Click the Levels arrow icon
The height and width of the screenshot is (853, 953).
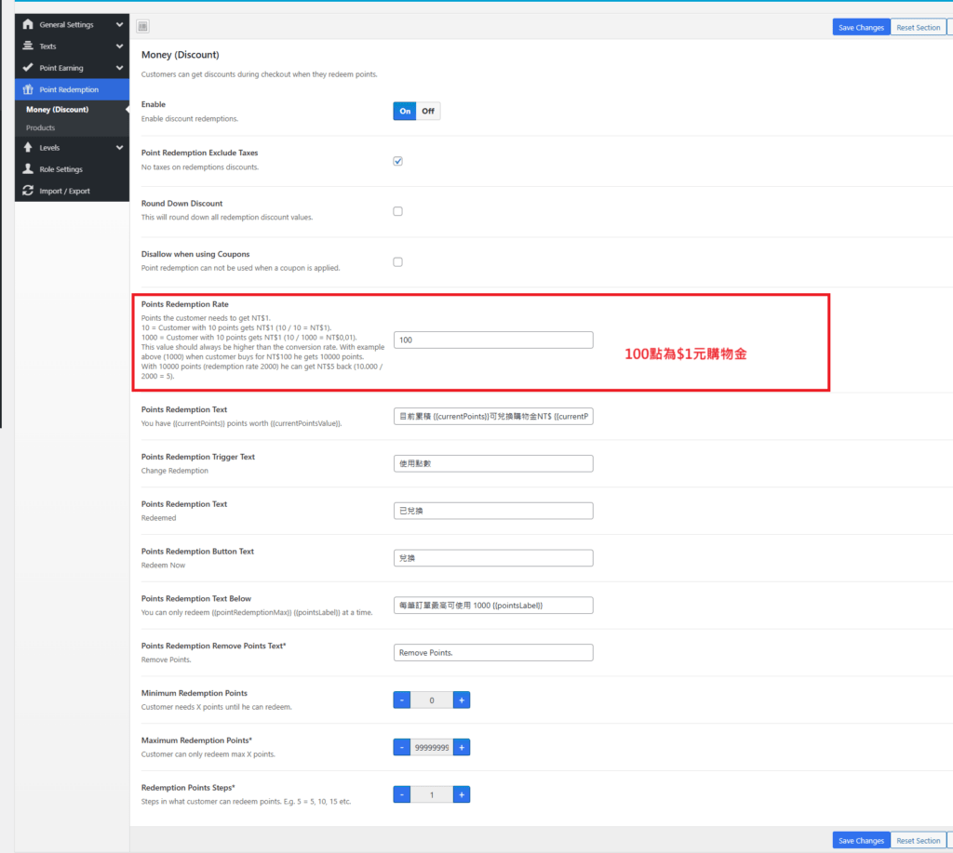coord(28,148)
